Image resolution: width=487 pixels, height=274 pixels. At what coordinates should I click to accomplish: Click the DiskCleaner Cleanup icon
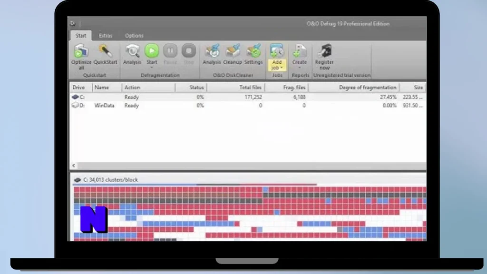pos(233,51)
